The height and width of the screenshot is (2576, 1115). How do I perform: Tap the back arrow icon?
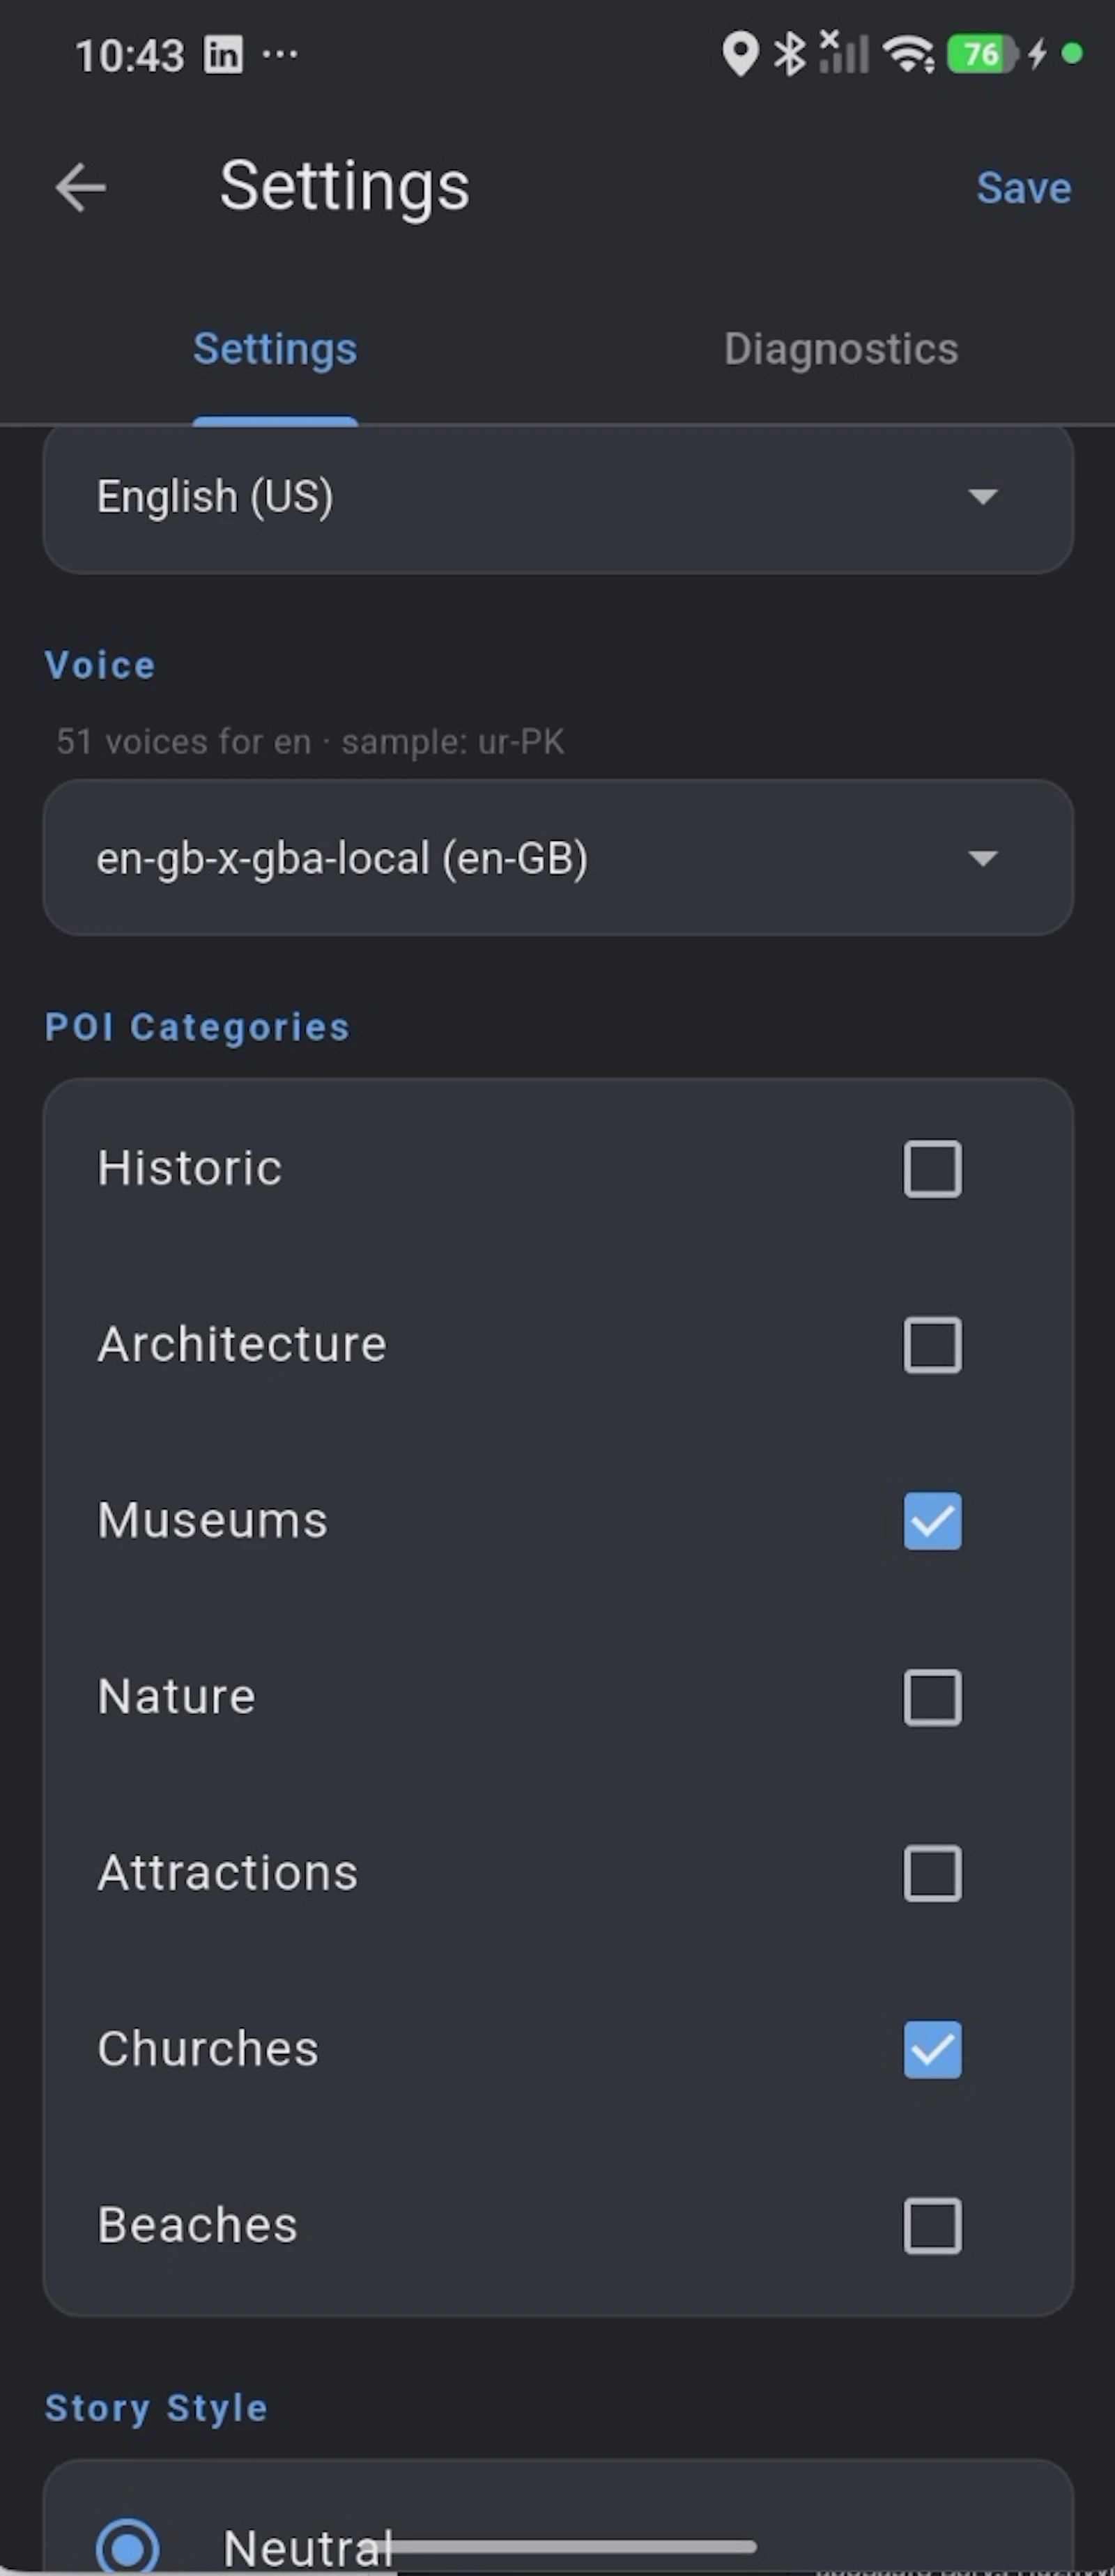(x=81, y=187)
